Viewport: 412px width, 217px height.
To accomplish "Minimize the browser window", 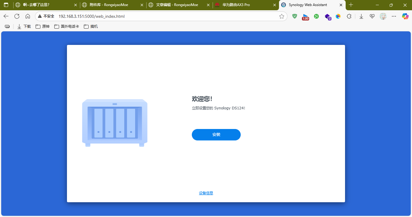I will click(377, 5).
